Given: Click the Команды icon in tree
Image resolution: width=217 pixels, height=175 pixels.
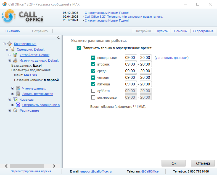Looking at the screenshot, I should [15, 99].
